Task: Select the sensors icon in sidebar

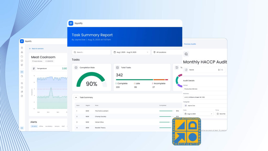Action: pos(22,72)
